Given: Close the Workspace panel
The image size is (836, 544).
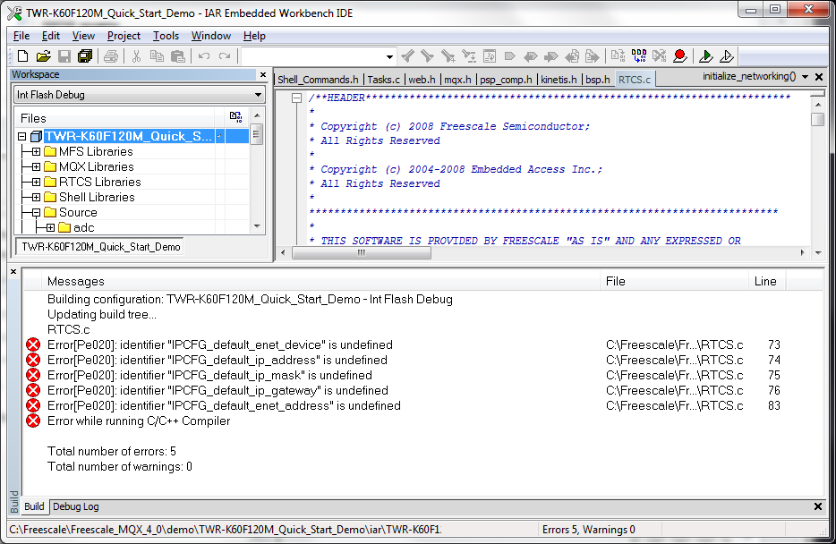Looking at the screenshot, I should click(263, 75).
